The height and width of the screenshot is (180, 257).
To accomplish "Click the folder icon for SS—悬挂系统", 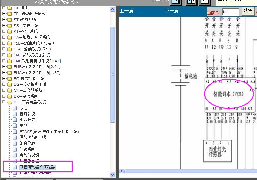I will click(9, 26).
